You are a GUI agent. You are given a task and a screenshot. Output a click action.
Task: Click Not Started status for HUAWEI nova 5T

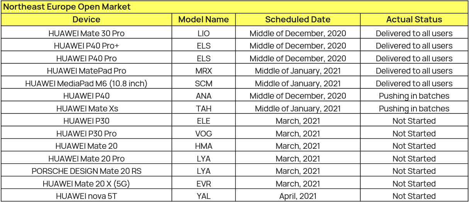[x=414, y=196]
